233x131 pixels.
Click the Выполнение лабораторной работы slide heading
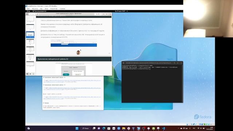(53, 59)
